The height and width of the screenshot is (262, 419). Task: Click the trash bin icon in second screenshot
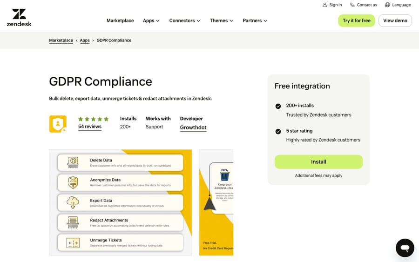click(x=224, y=175)
